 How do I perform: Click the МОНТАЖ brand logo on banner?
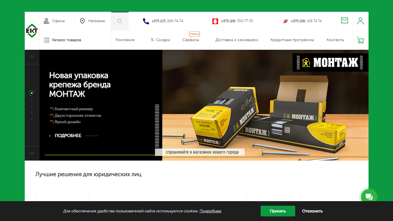tap(331, 62)
